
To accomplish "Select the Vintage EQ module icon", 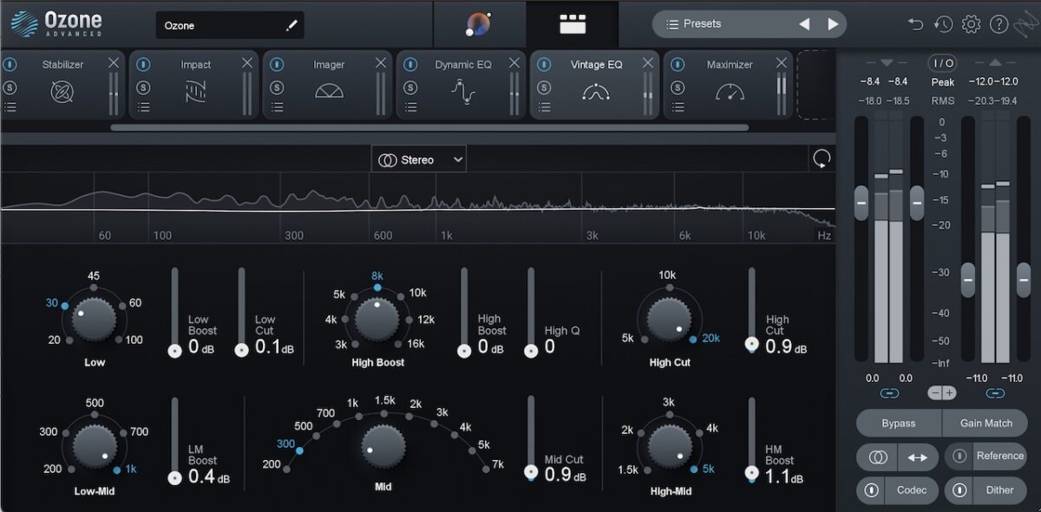I will (x=597, y=91).
